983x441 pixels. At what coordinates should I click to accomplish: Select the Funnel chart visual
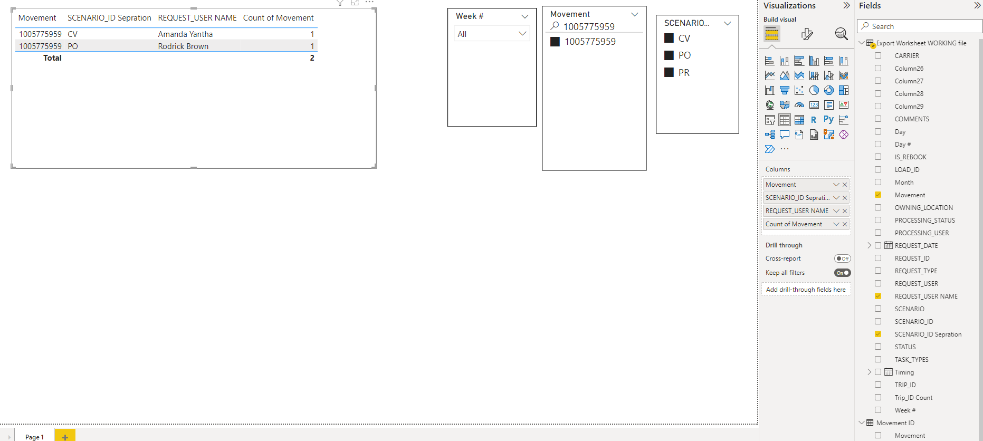point(785,90)
